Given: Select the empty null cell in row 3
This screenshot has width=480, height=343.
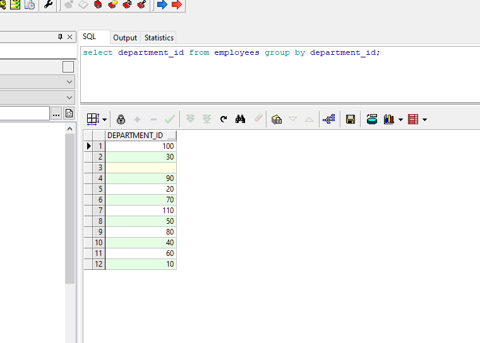Looking at the screenshot, I should pos(141,168).
